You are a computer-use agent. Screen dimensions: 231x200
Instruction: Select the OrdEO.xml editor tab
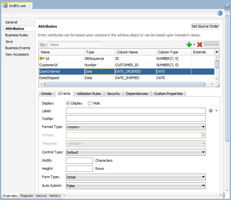coord(17,6)
